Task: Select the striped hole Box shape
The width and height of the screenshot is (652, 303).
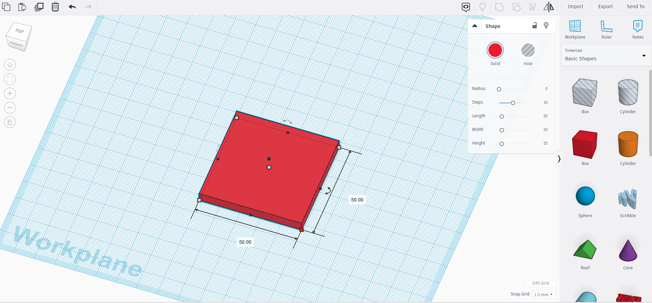Action: (585, 93)
